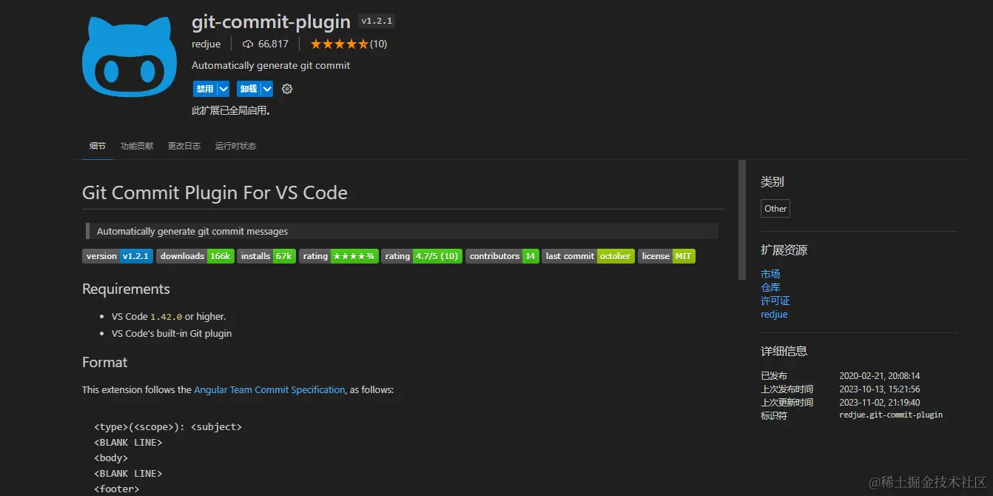Click the downloads 166k badge
Viewport: 993px width, 496px height.
(x=195, y=256)
